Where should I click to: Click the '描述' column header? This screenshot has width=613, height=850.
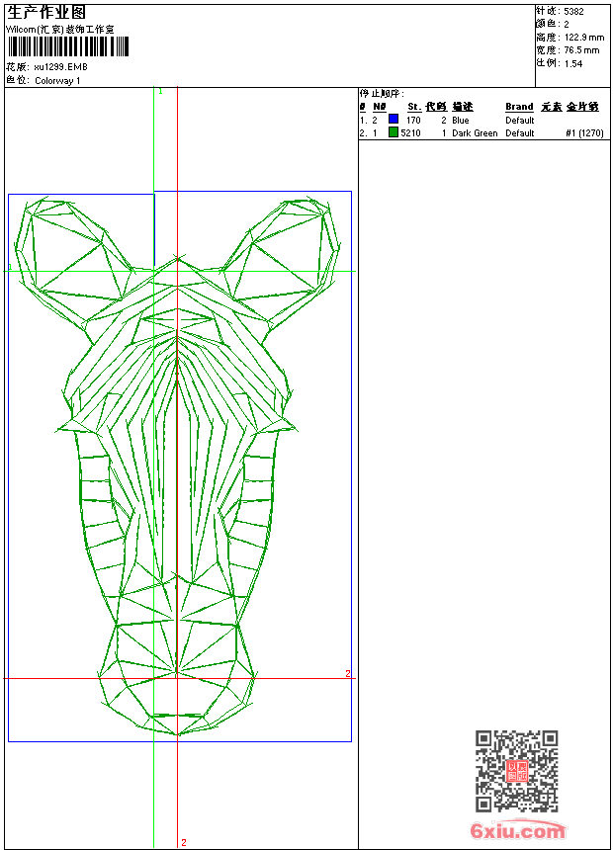click(463, 107)
